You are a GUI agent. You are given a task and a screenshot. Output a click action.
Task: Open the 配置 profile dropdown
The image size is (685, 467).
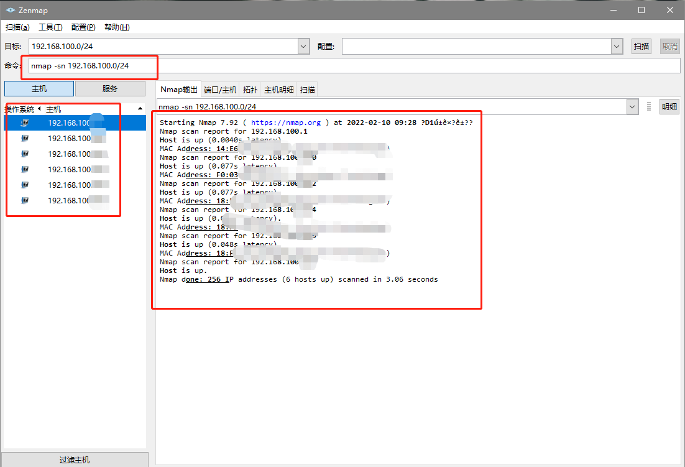click(x=616, y=46)
